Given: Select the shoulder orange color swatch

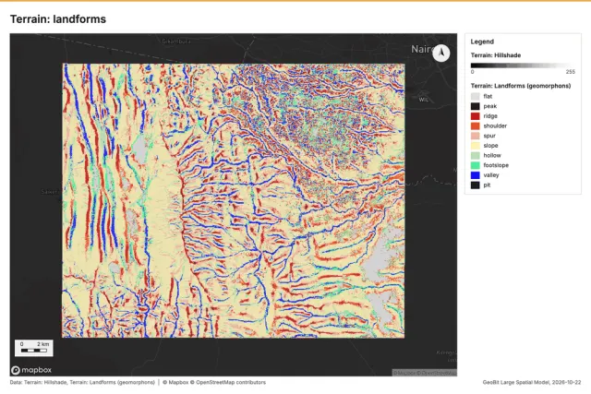Looking at the screenshot, I should (x=476, y=125).
